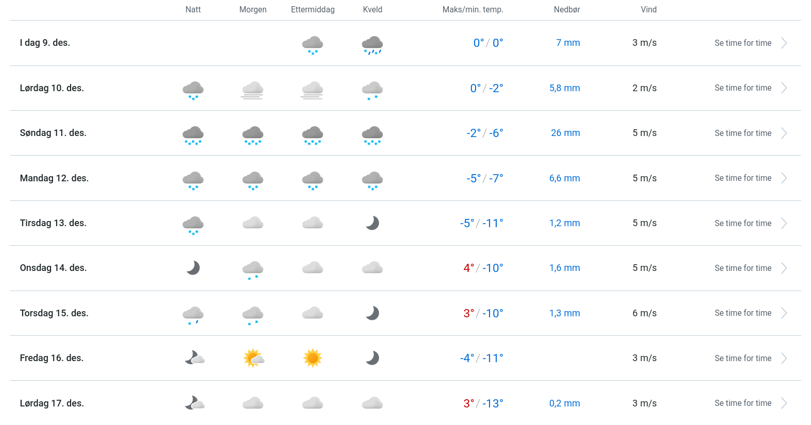
Task: Expand hourly details chevron for I dag 9. des.
Action: 784,43
